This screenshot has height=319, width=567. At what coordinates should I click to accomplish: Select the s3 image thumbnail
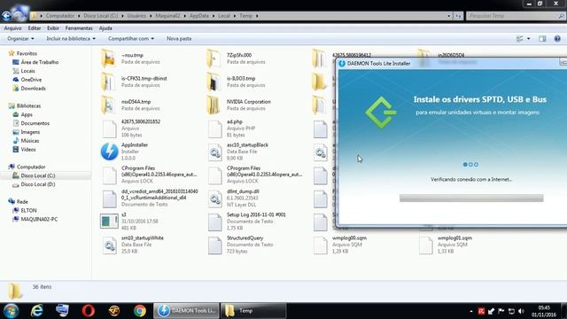tap(109, 222)
